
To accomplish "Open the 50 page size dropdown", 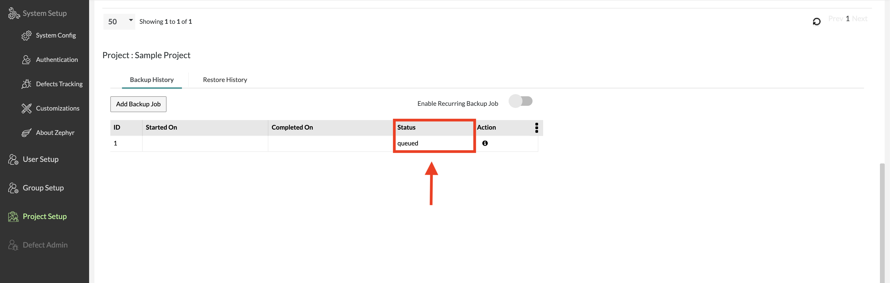I will tap(119, 22).
